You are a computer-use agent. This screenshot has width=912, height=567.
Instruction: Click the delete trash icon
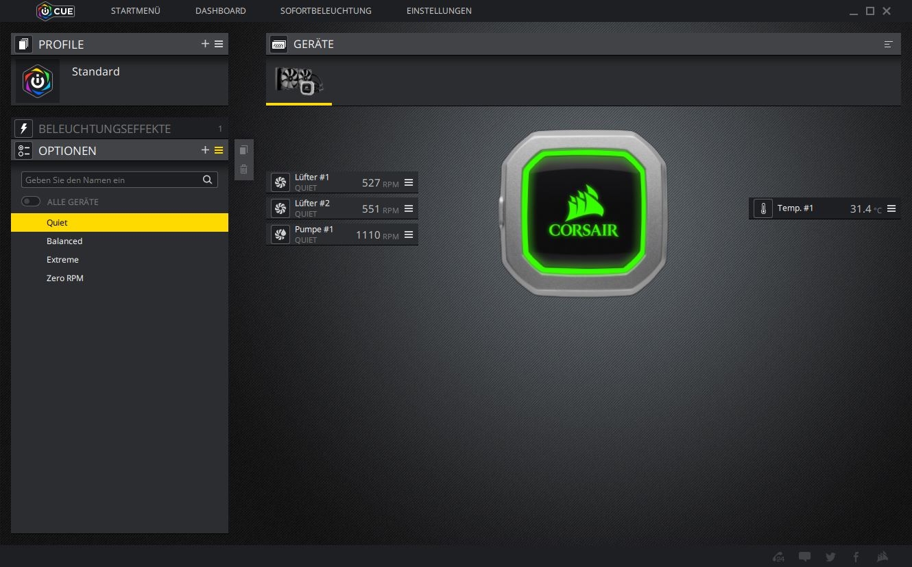coord(243,169)
